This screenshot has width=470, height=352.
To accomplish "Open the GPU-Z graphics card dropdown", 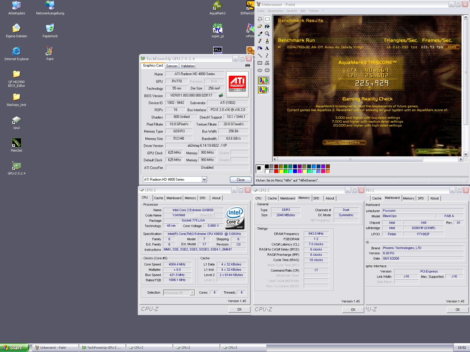I will (204, 180).
